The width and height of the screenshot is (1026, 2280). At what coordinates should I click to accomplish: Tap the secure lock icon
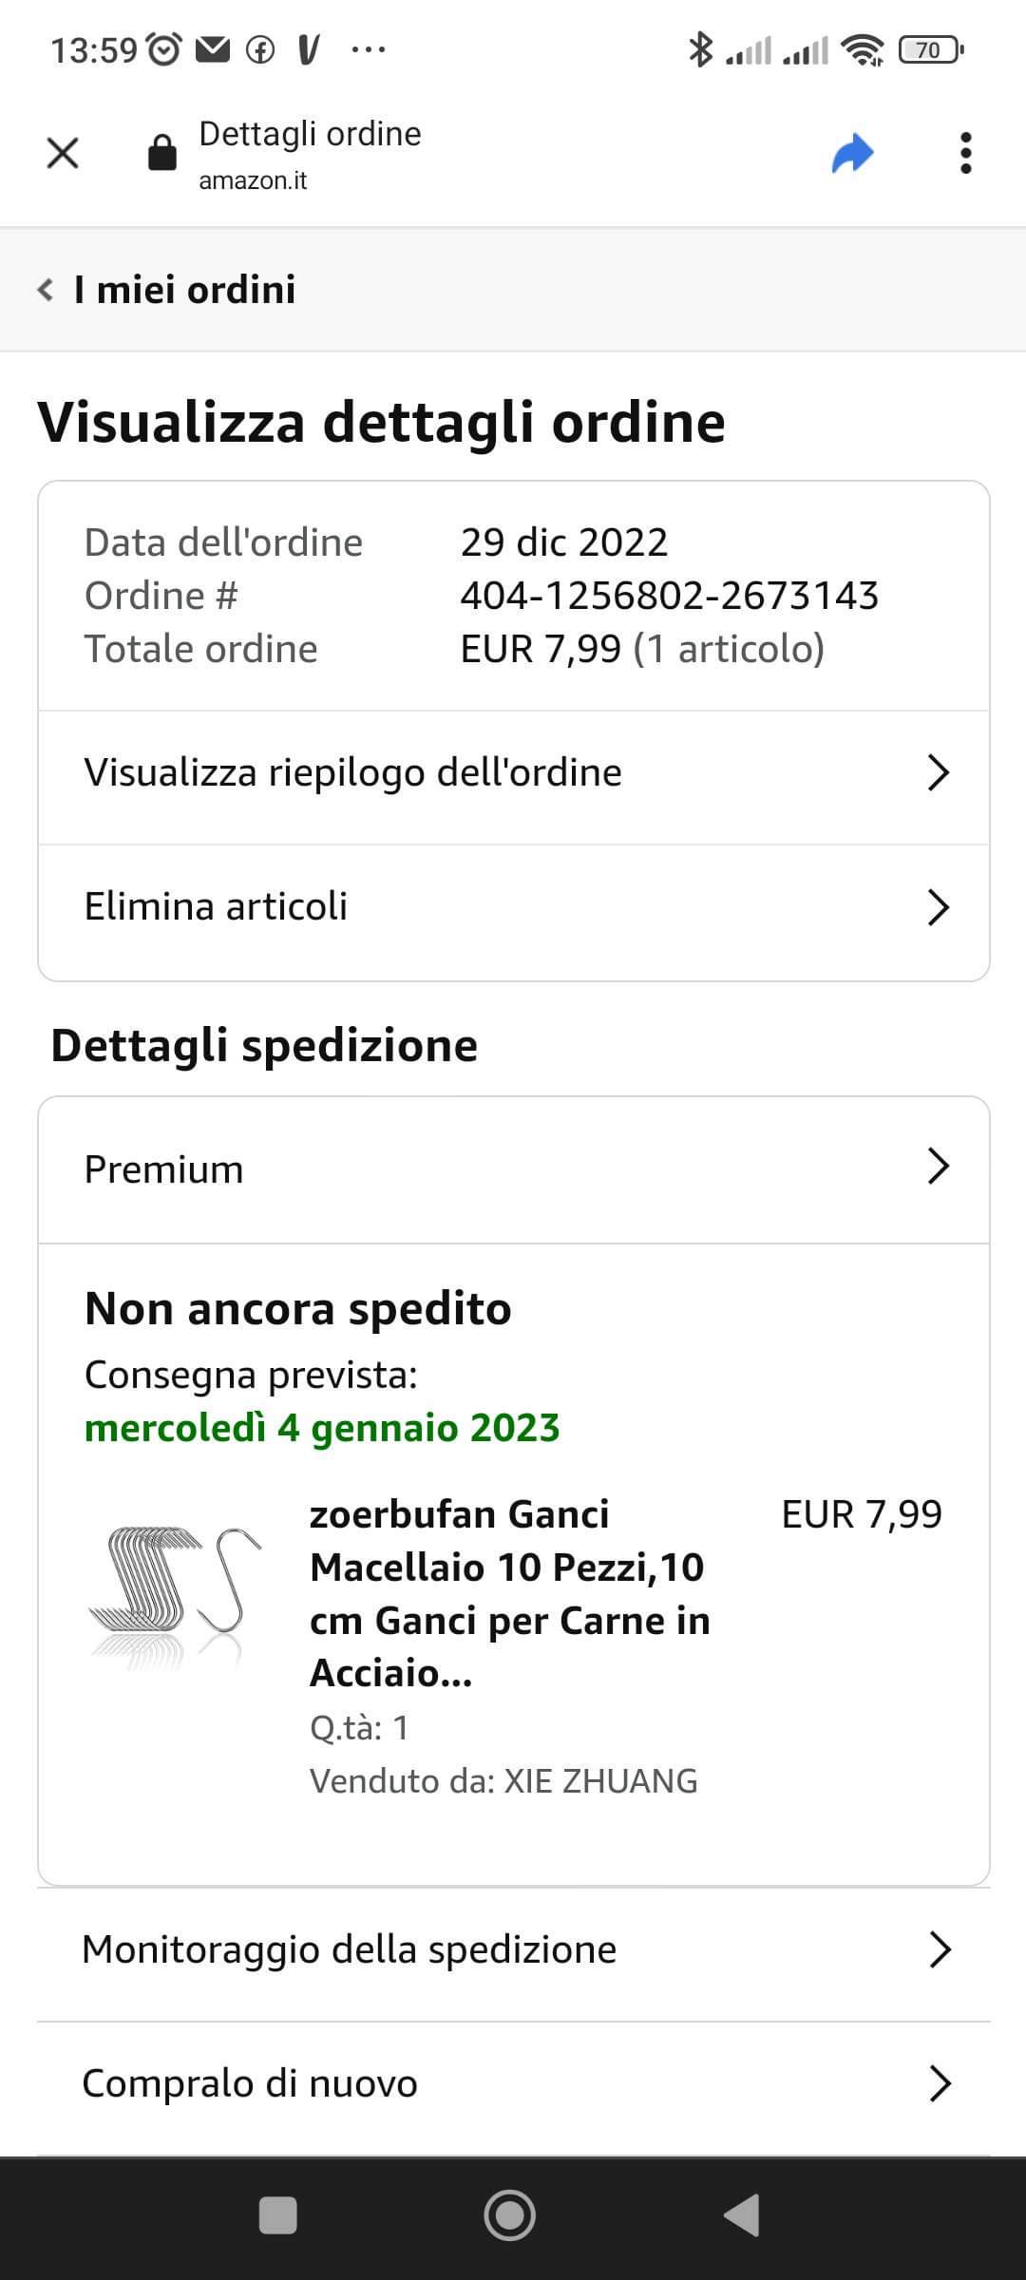162,152
